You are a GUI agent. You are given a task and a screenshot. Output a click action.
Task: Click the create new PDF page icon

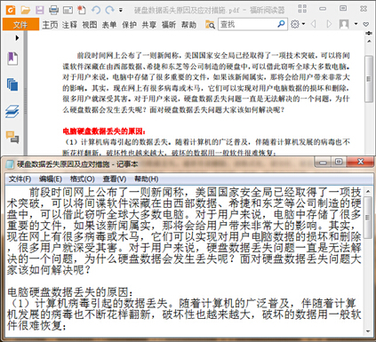[81, 10]
